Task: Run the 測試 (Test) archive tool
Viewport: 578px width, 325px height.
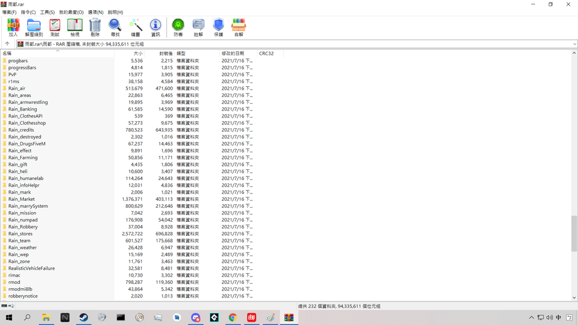Action: [x=55, y=27]
